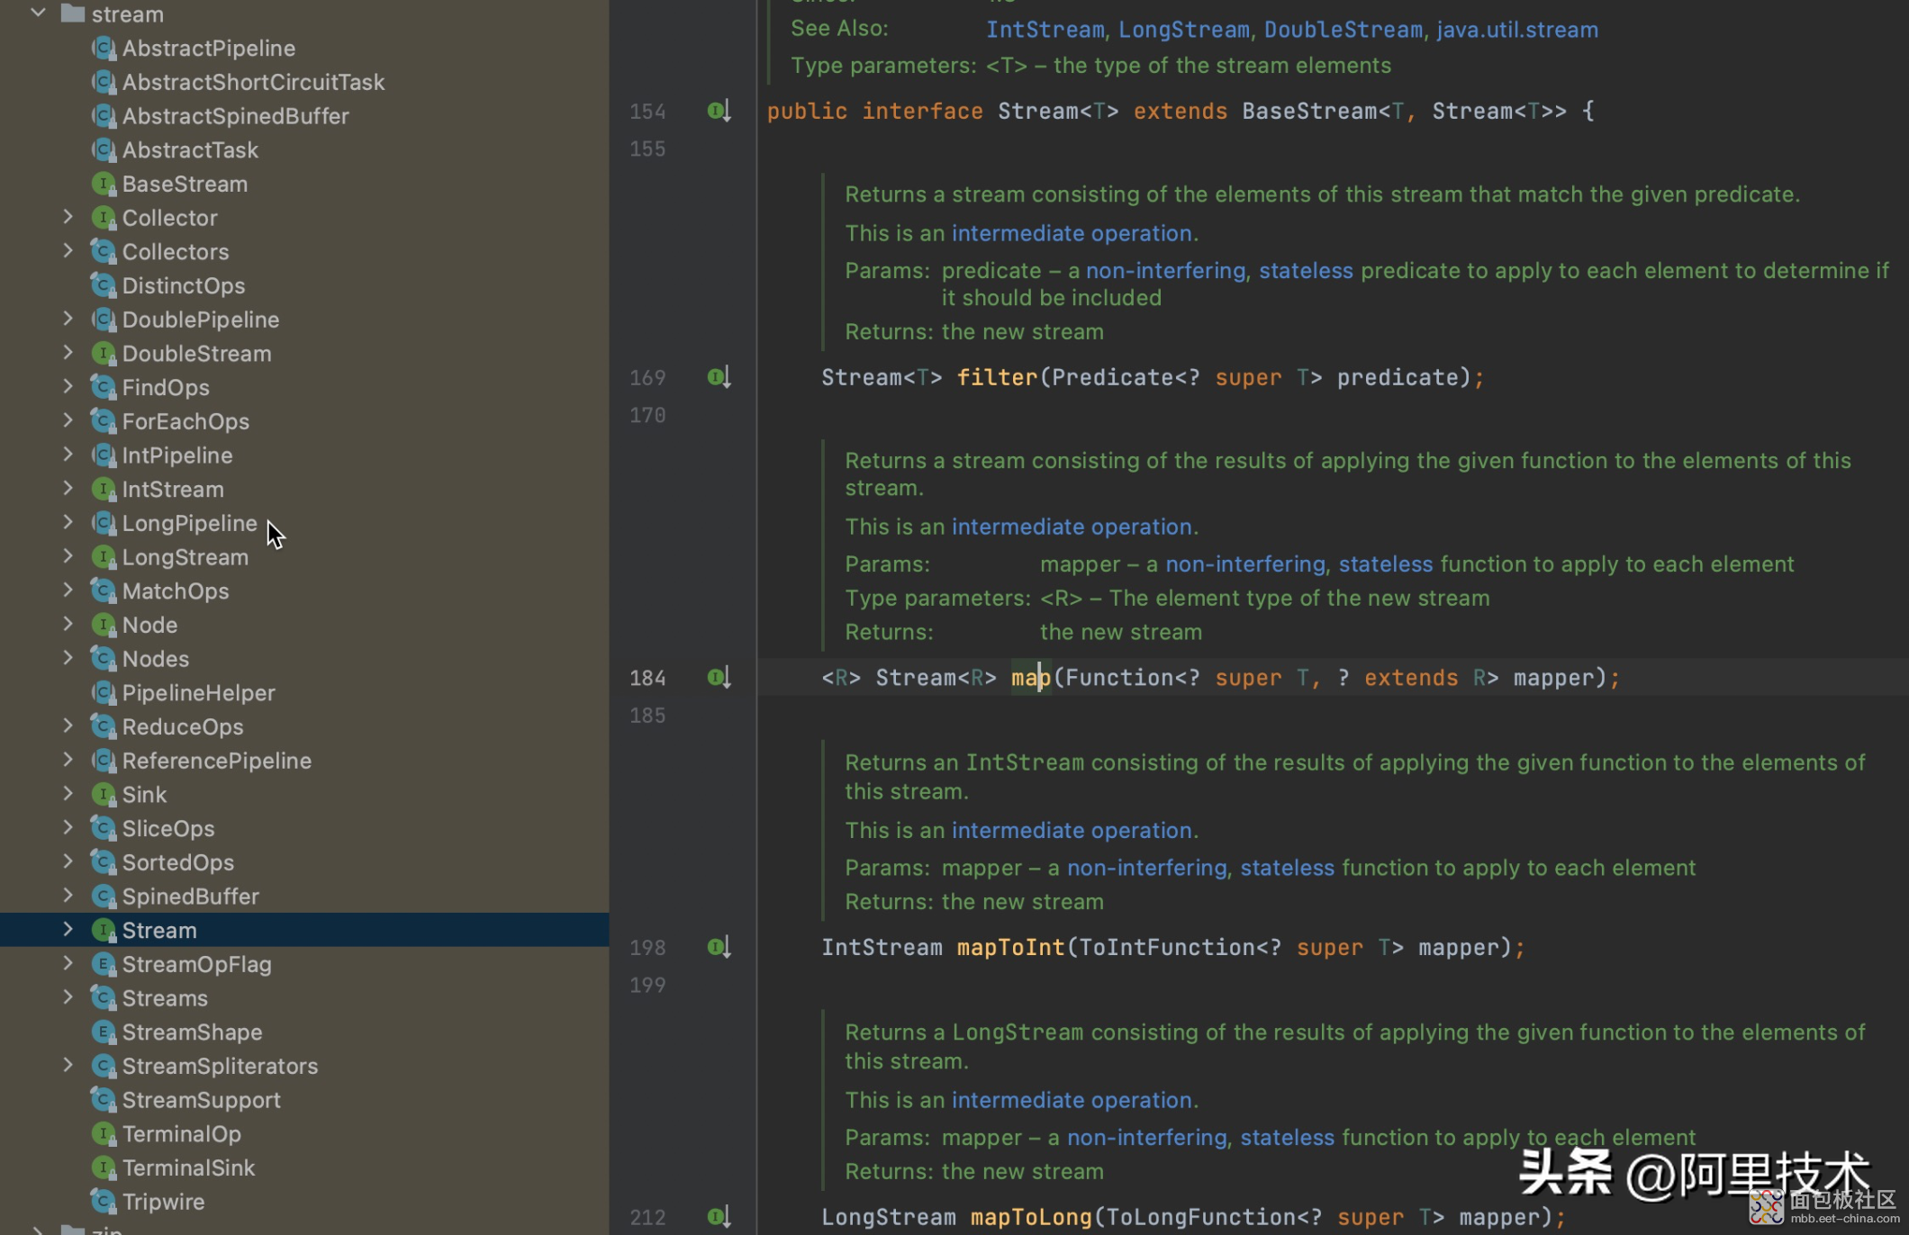Click the AbstractPipeline class icon
This screenshot has width=1909, height=1235.
point(104,48)
